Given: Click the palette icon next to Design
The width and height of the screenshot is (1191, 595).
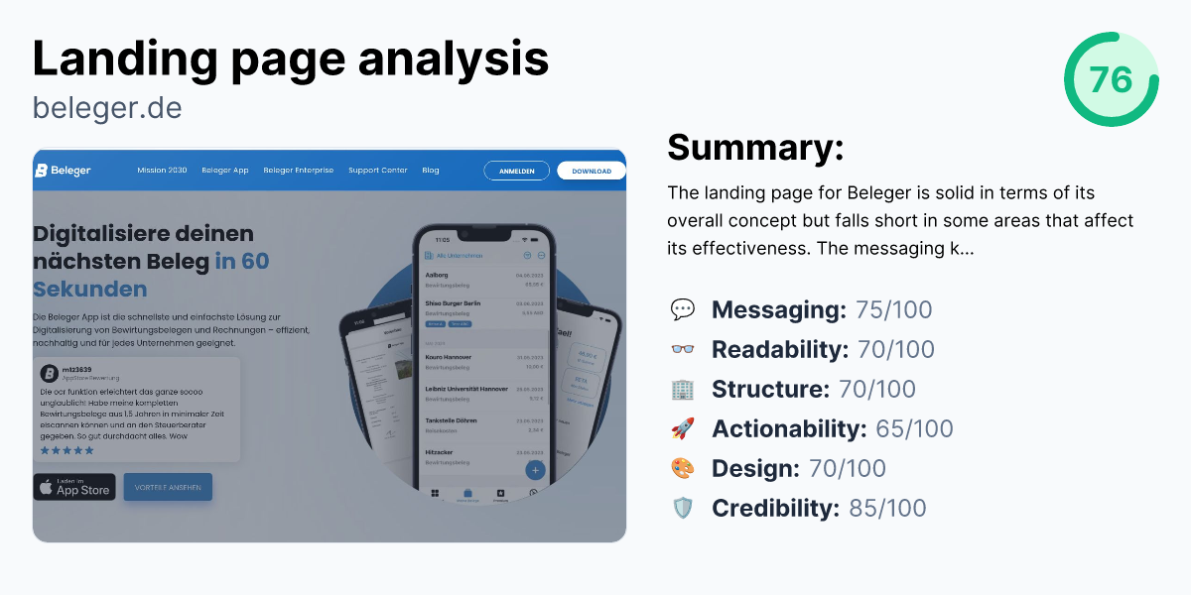Looking at the screenshot, I should pyautogui.click(x=683, y=467).
